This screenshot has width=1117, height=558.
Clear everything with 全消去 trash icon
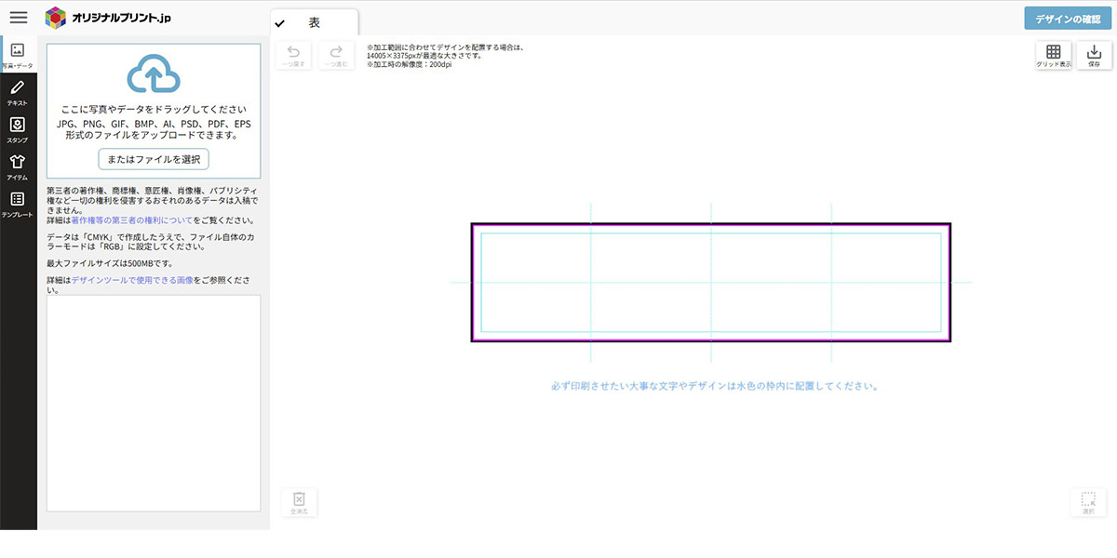pos(298,502)
